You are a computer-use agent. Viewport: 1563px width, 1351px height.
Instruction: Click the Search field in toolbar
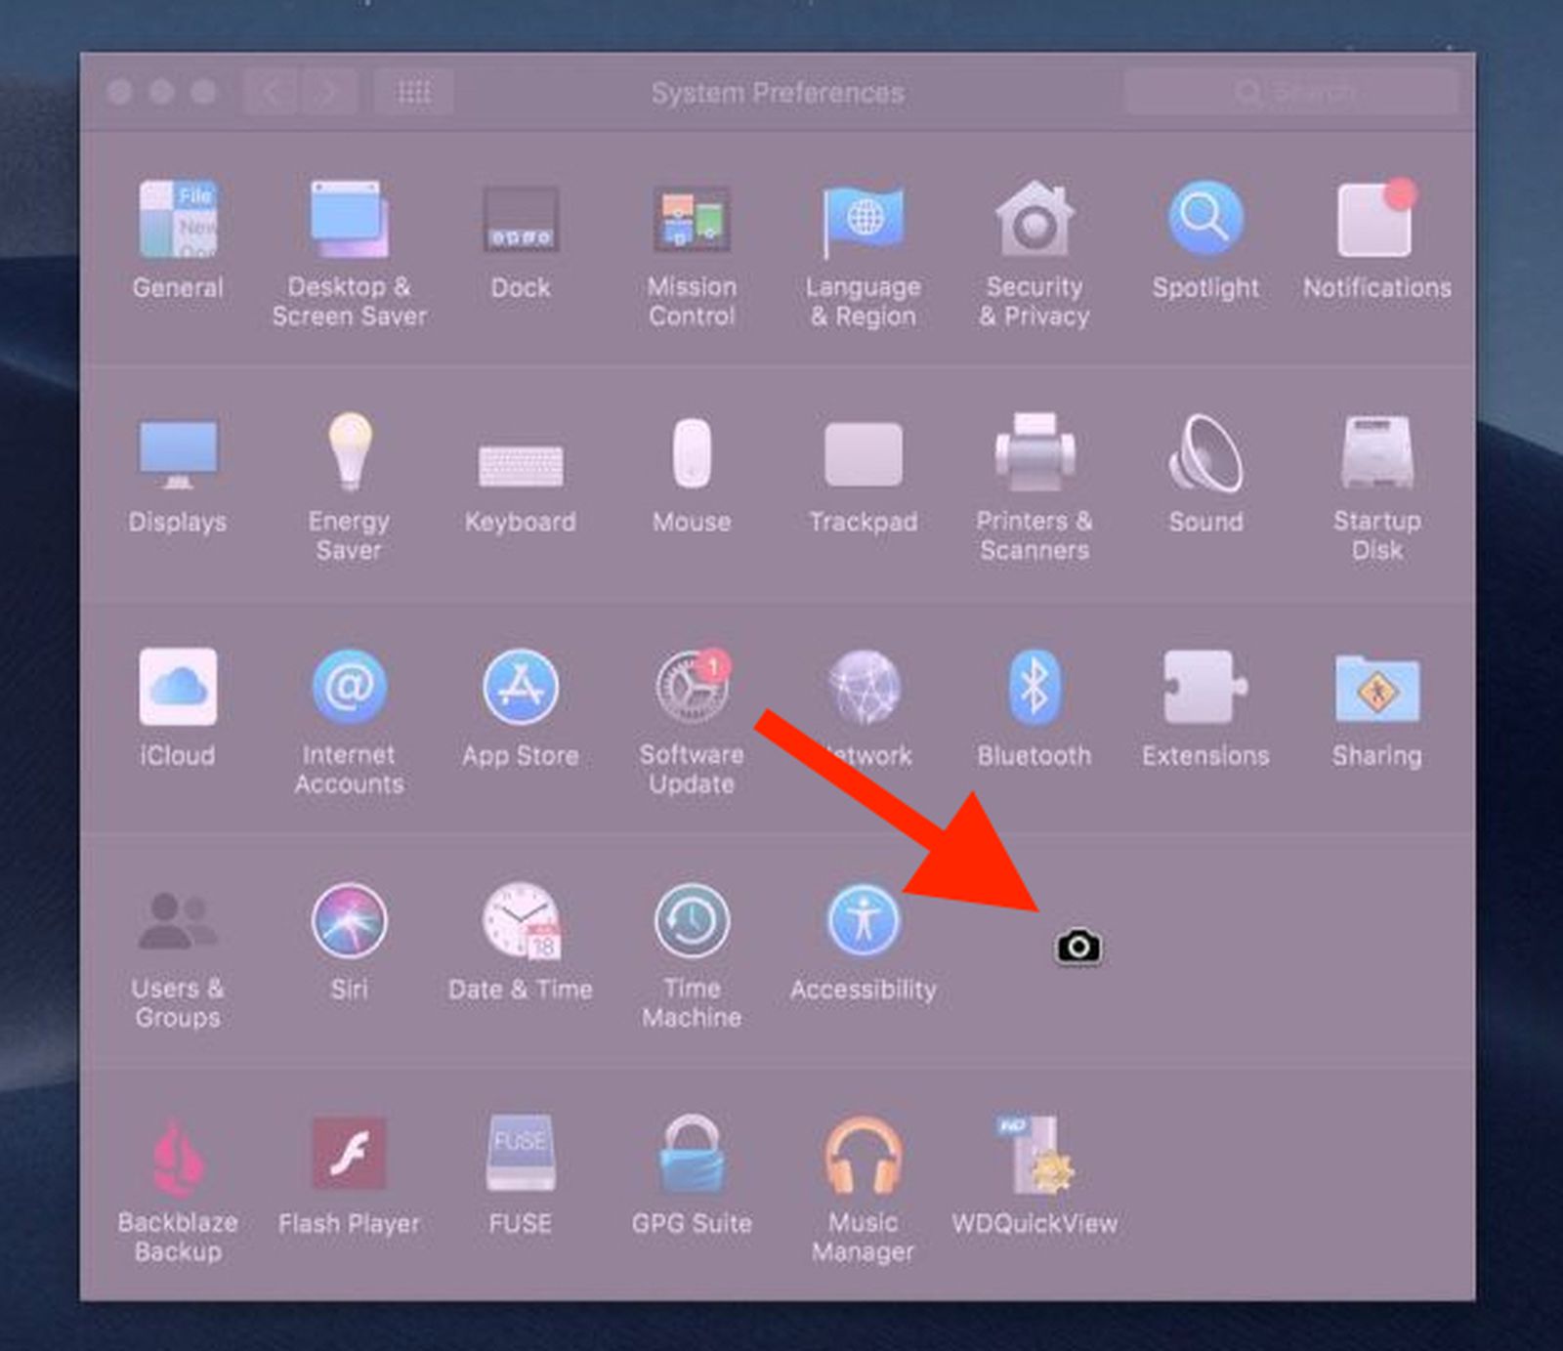pyautogui.click(x=1291, y=93)
